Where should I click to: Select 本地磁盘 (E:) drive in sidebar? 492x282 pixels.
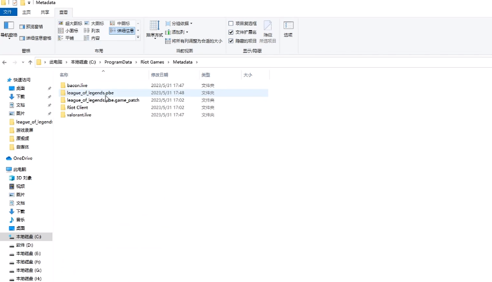25,254
